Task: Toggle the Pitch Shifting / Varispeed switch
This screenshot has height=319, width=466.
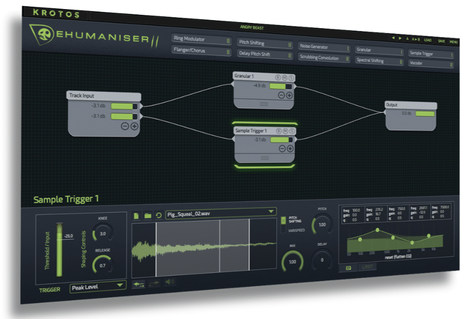Action: coord(283,225)
